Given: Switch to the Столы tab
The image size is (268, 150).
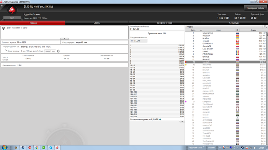Looking at the screenshot, I should 97,23.
